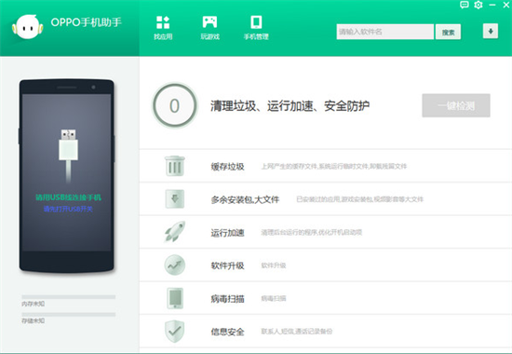Focus the software name search field
This screenshot has width=512, height=354.
click(385, 32)
